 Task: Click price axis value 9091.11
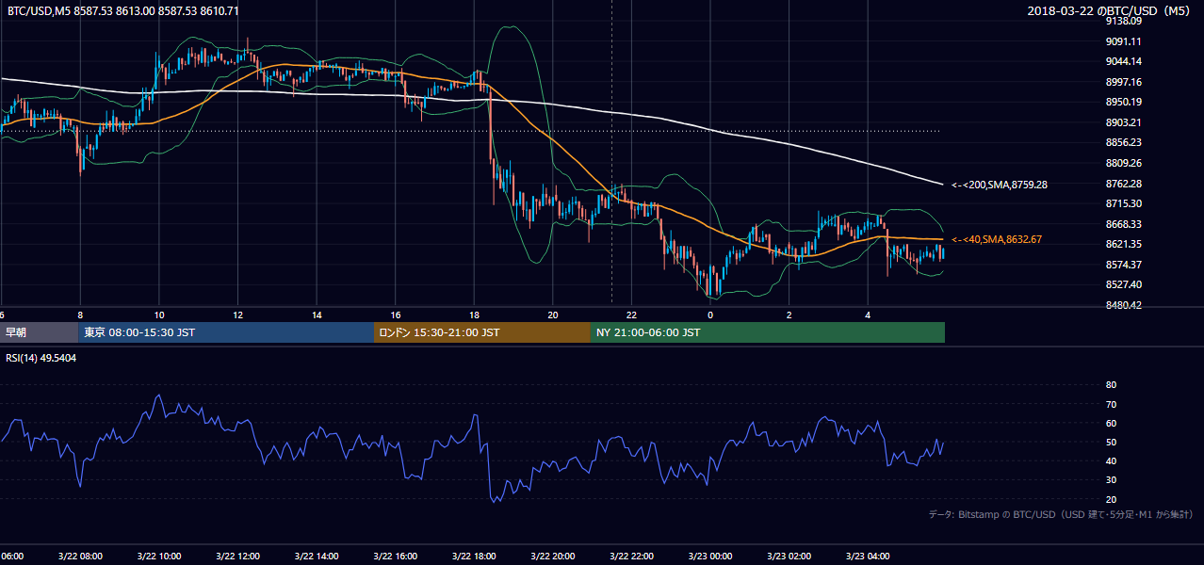pos(1122,41)
